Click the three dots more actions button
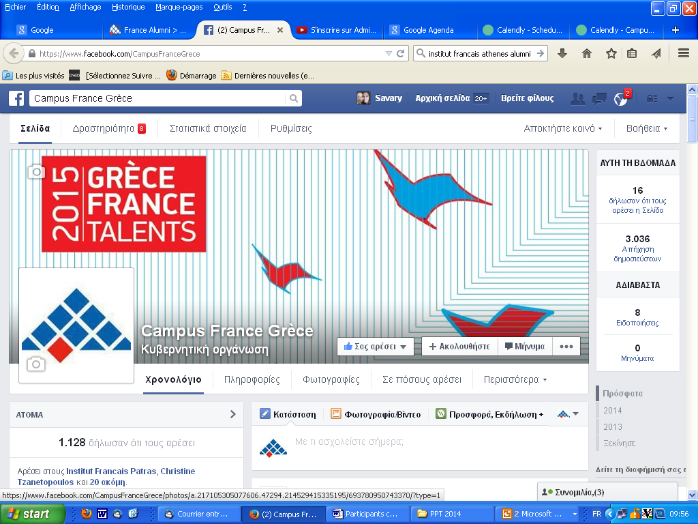This screenshot has height=524, width=698. click(x=566, y=346)
